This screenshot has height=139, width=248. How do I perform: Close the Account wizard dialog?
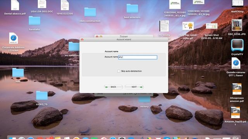pos(82,39)
